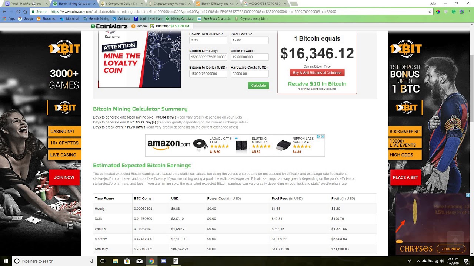Open the Mine the Loyalty Coin ad
This screenshot has width=474, height=266.
[139, 59]
